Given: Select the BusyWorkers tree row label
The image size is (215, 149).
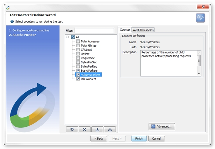Looking at the screenshot, I should [x=89, y=71].
